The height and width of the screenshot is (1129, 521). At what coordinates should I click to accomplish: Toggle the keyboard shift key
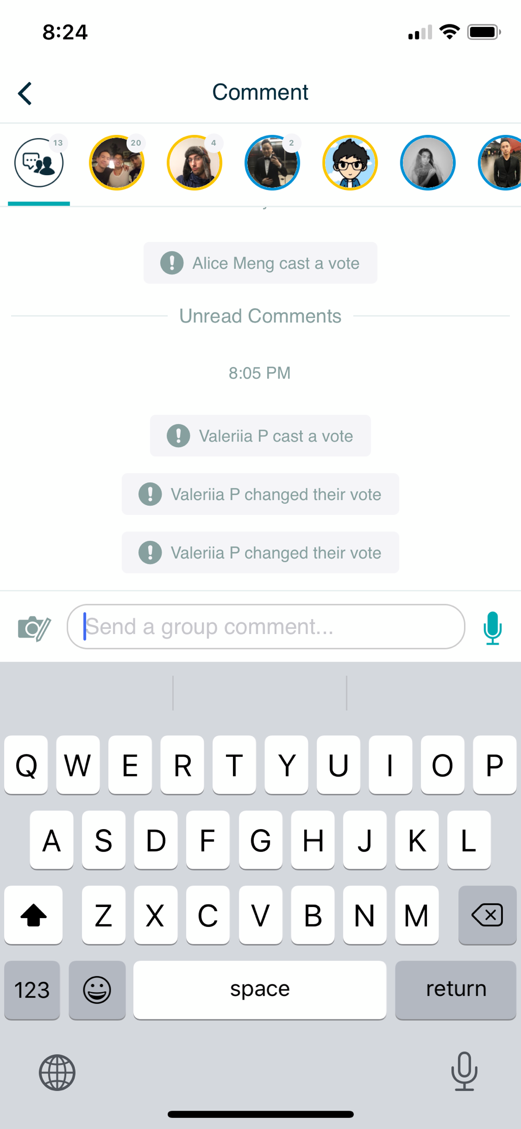pos(34,915)
